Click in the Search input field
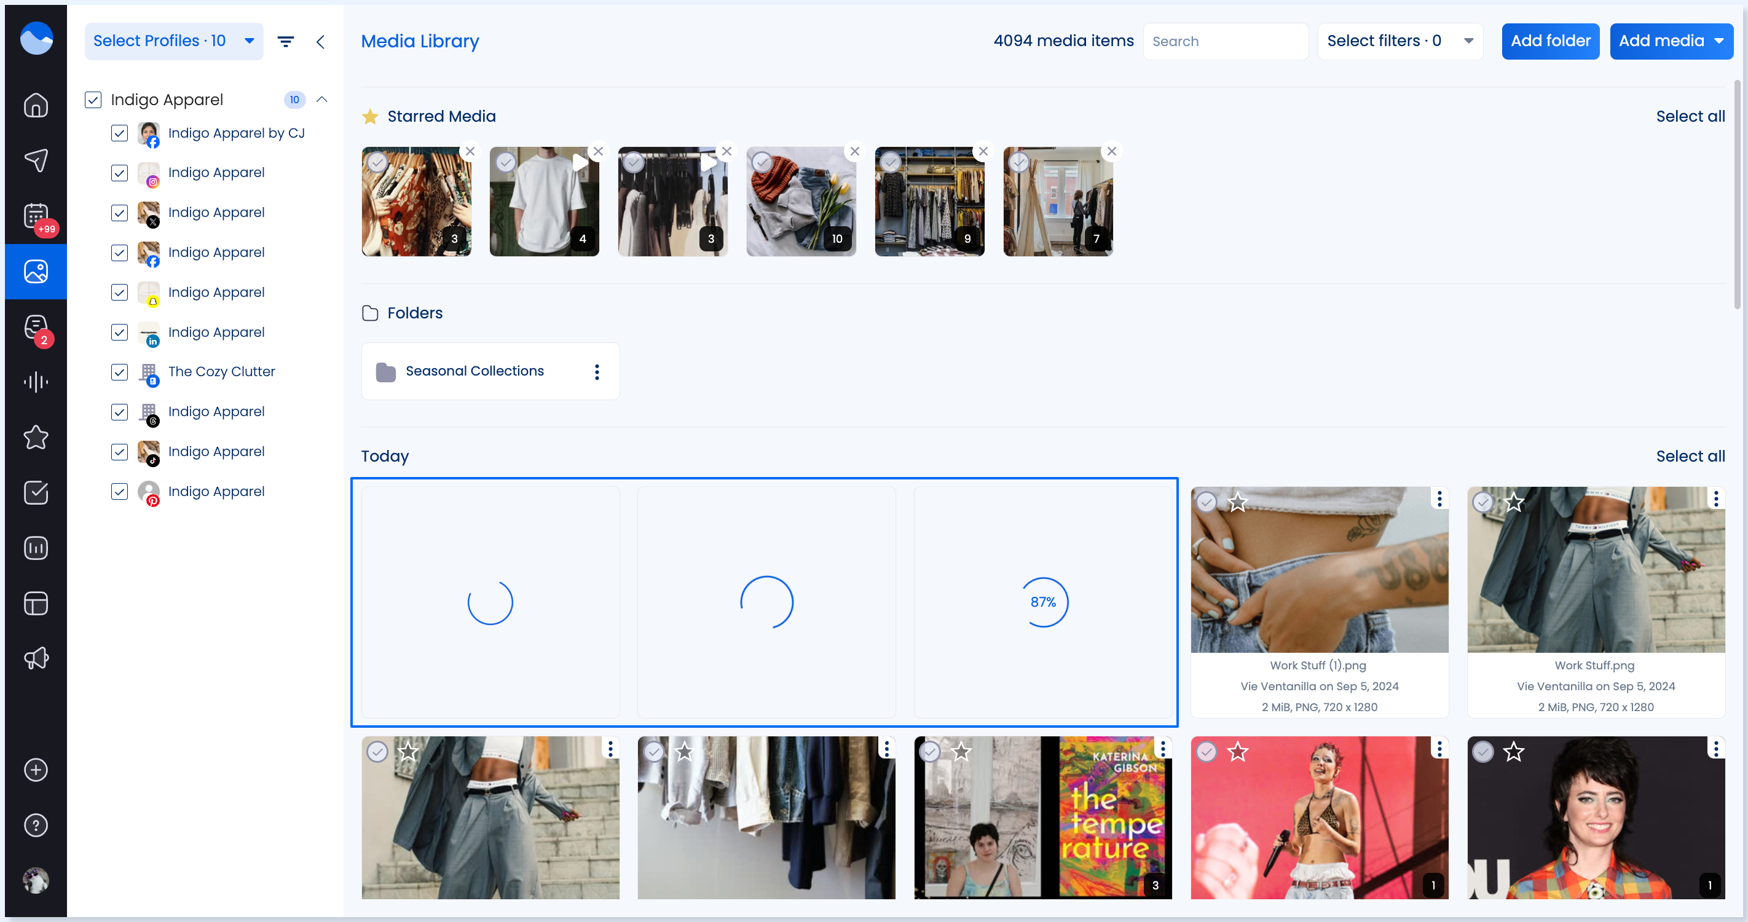The width and height of the screenshot is (1748, 922). 1226,41
